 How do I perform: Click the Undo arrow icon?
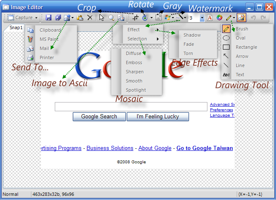pyautogui.click(x=253, y=18)
